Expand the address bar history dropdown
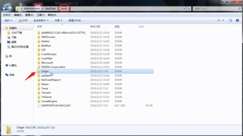 coord(184,9)
